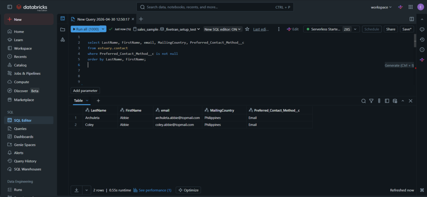Open the apps grid icon in header
Viewport: 427px width, 197px height.
410,7
